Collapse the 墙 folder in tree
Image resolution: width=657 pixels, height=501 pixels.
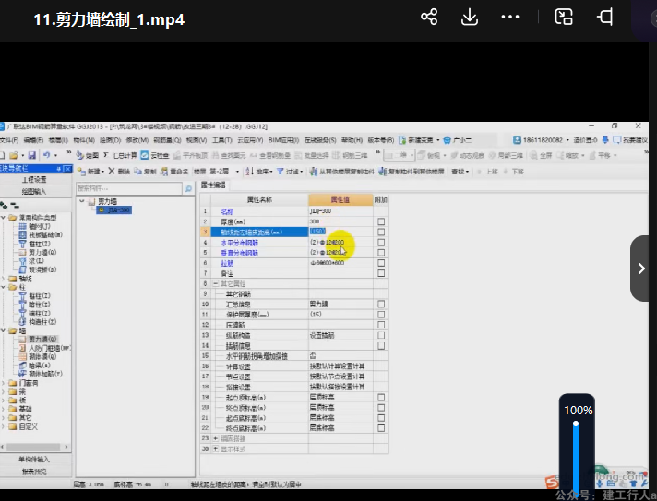[4, 330]
